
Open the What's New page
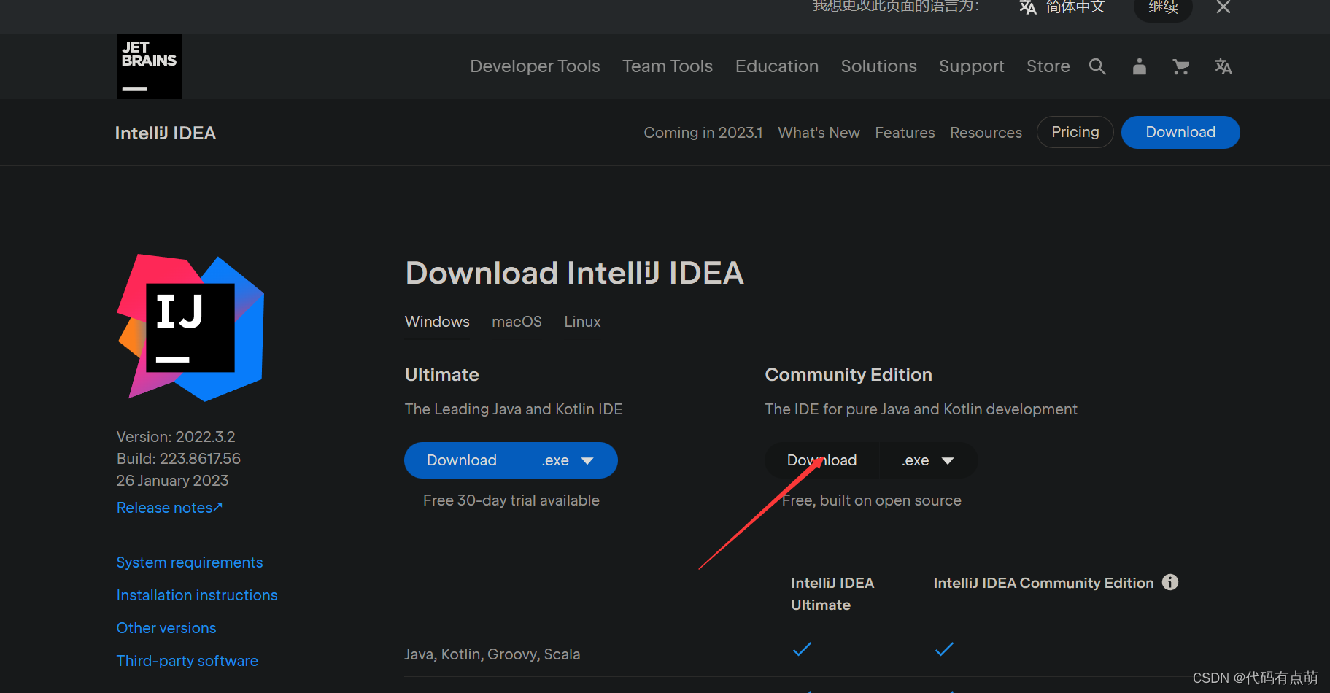(819, 133)
